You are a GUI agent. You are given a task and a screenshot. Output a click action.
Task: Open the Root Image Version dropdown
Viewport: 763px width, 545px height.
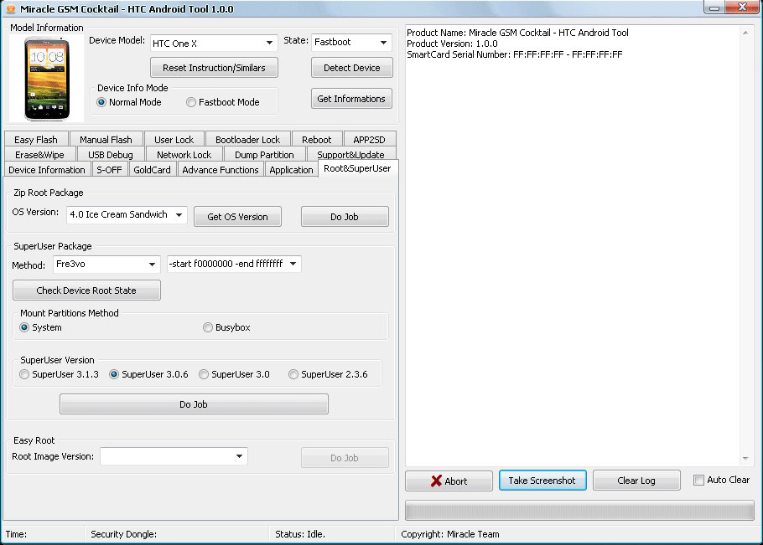click(174, 456)
